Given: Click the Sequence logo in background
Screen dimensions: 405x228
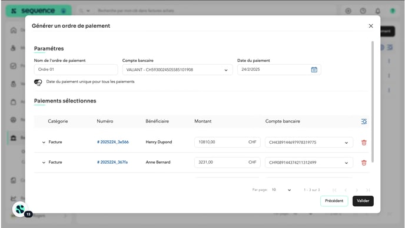Looking at the screenshot, I should coord(38,11).
